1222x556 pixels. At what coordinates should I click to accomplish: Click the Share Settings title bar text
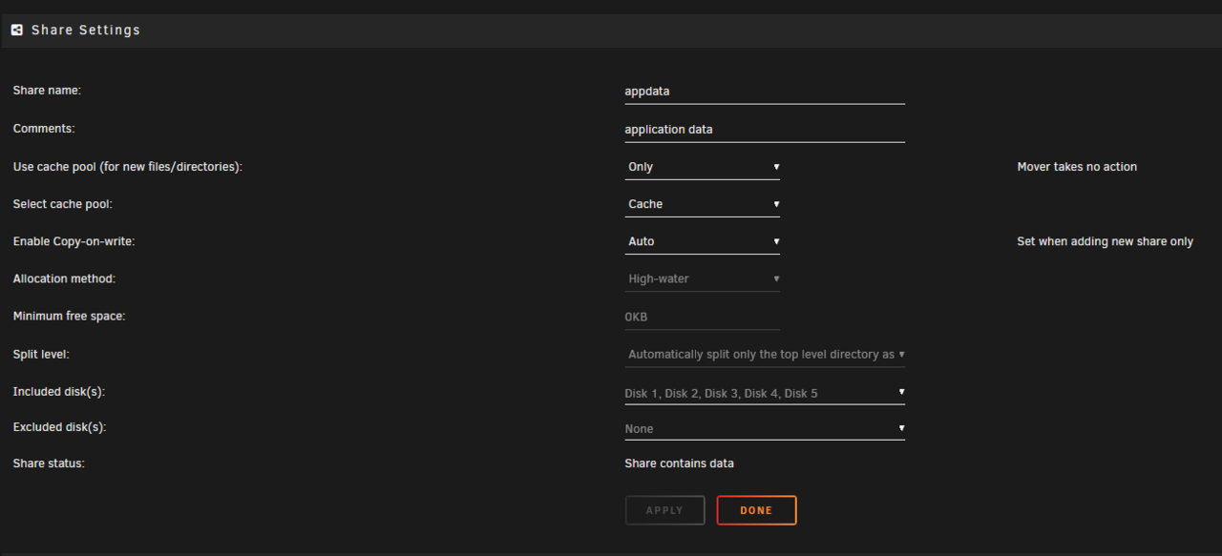click(x=85, y=30)
